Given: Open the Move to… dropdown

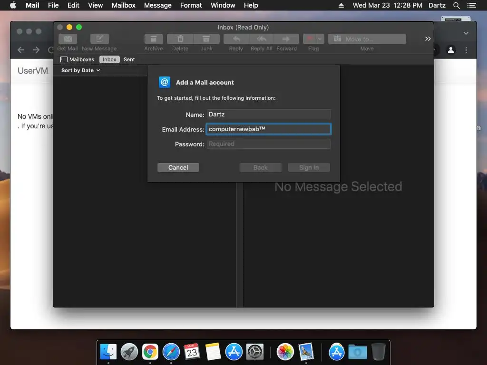Looking at the screenshot, I should (367, 39).
